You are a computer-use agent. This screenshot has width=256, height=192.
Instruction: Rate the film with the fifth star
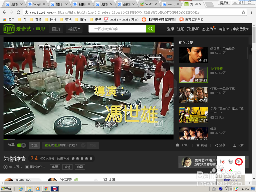point(91,158)
